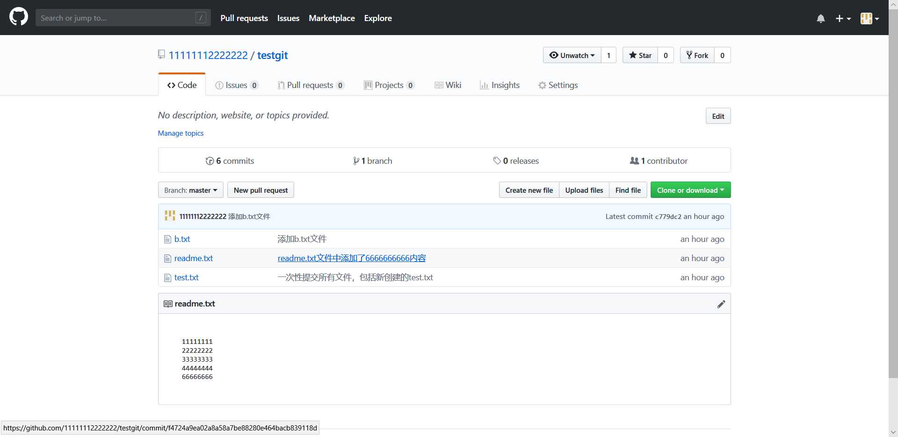Open the Projects tab

[x=389, y=85]
